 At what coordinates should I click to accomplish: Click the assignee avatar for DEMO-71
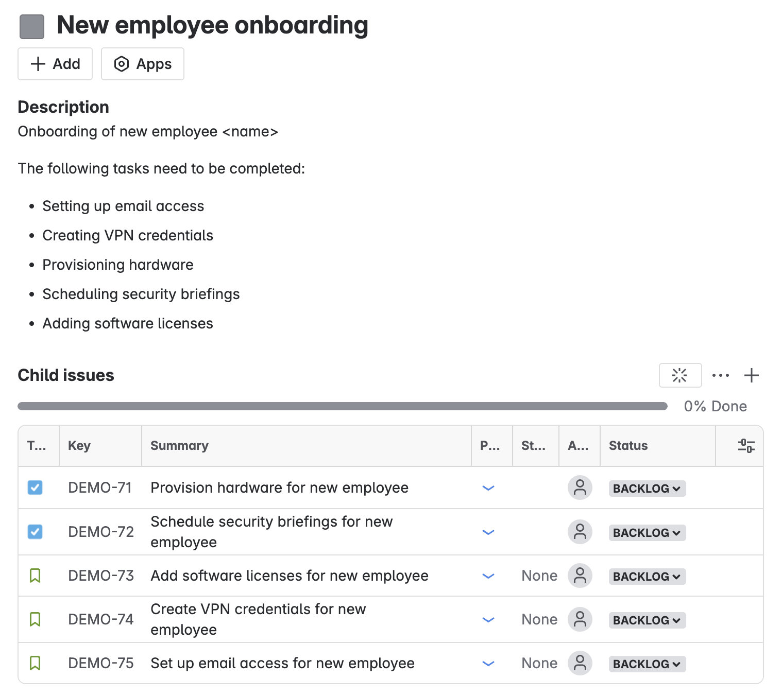click(x=580, y=488)
